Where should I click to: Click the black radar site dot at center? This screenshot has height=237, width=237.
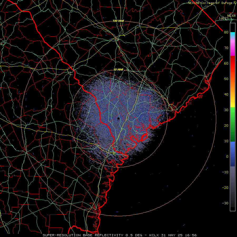click(x=118, y=118)
